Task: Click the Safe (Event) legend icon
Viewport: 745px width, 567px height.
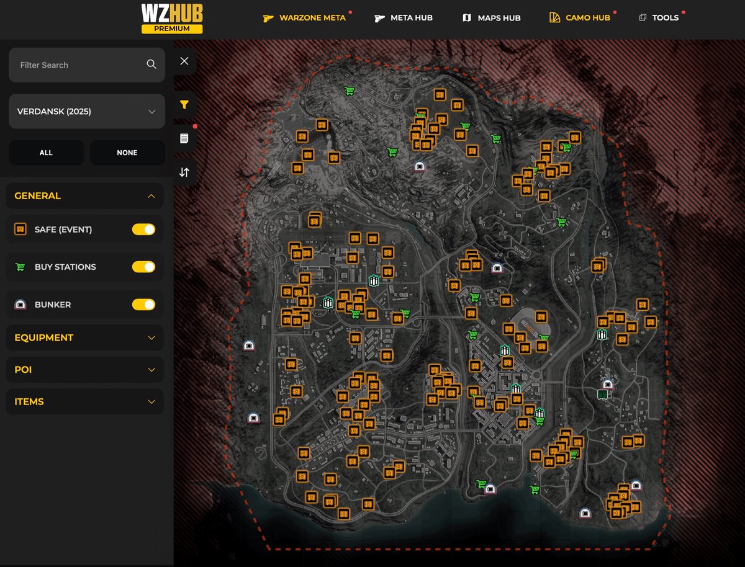Action: (20, 230)
